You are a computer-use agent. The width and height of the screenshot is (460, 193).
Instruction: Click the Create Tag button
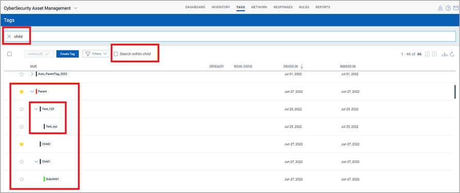[x=67, y=54]
